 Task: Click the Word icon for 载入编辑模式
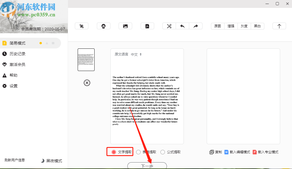pos(226,152)
